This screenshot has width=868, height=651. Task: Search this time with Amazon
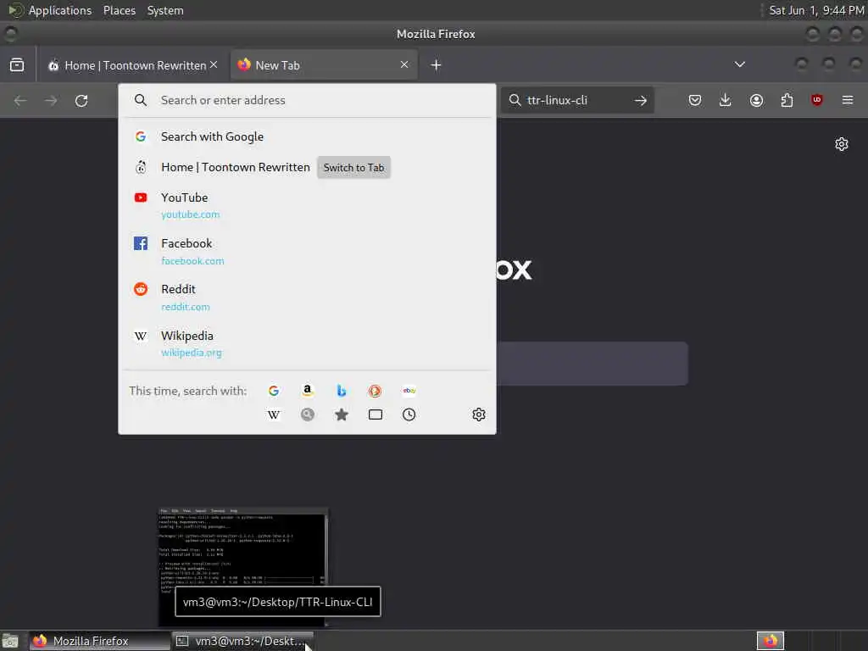307,391
